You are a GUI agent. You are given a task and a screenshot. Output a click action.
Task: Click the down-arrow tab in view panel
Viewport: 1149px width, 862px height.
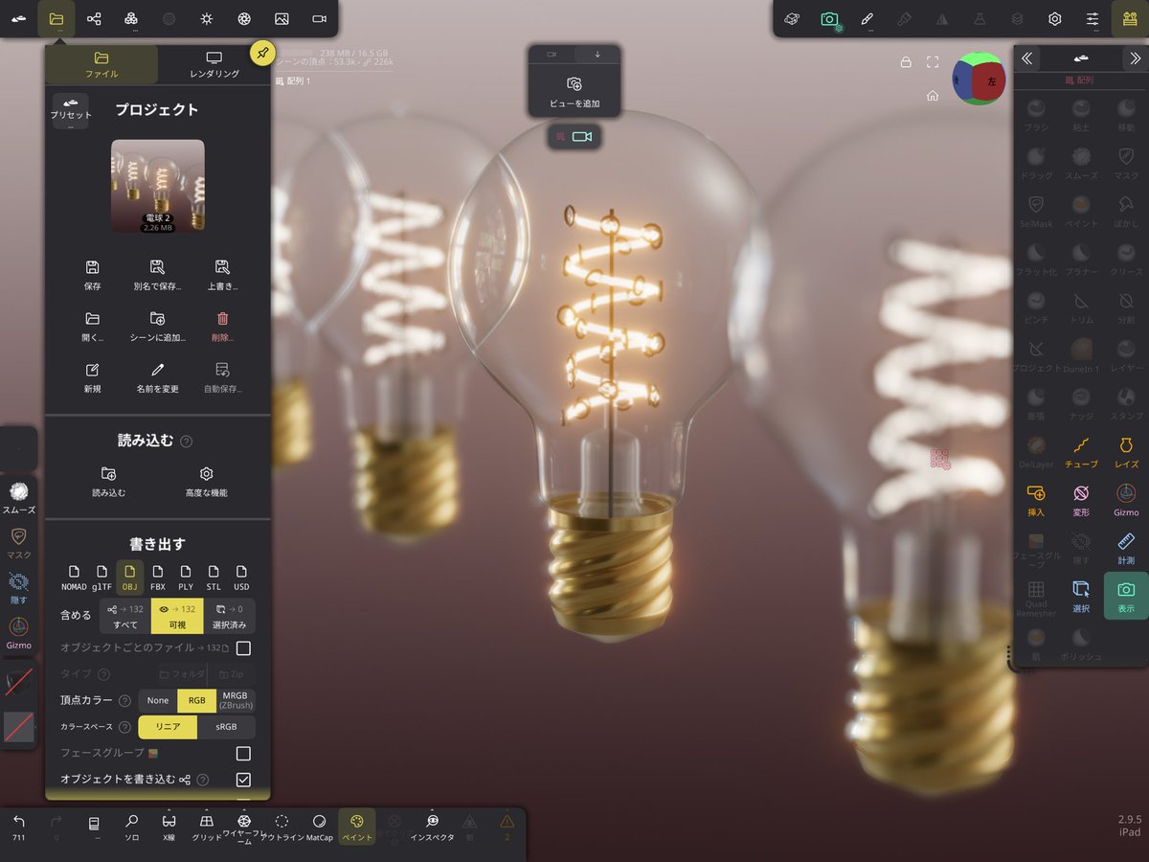tap(597, 55)
